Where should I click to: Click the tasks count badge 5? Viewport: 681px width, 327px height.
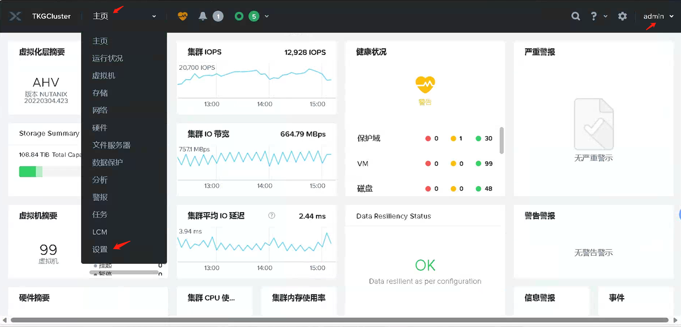(x=254, y=16)
